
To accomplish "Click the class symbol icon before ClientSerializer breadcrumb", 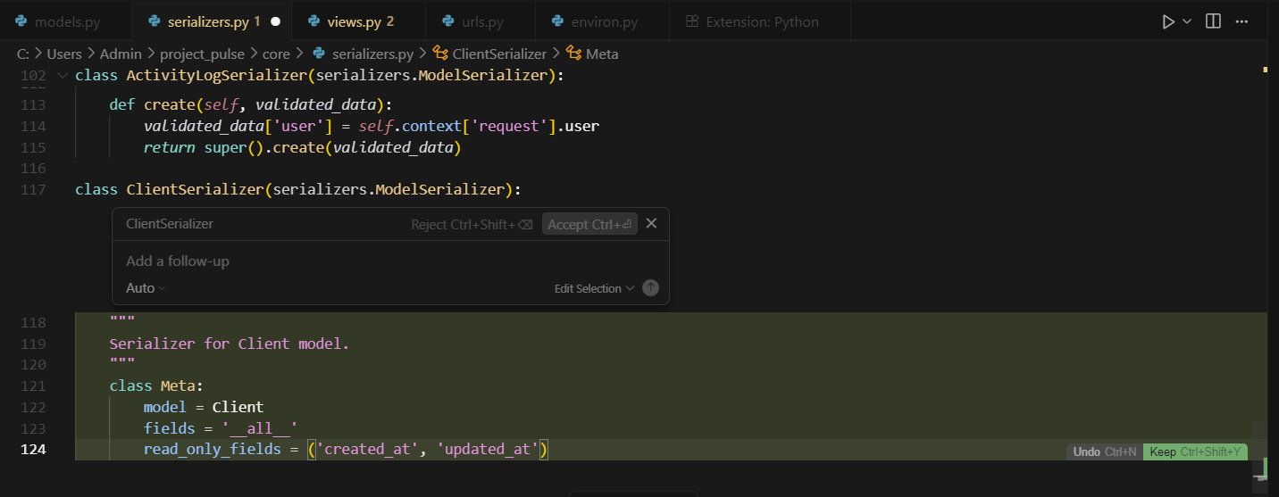I will [440, 54].
